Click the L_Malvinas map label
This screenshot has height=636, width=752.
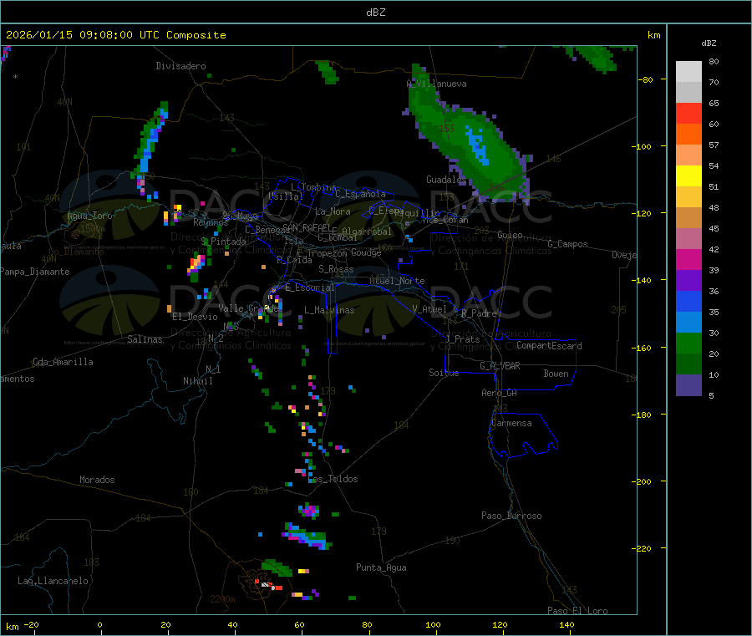pyautogui.click(x=329, y=310)
